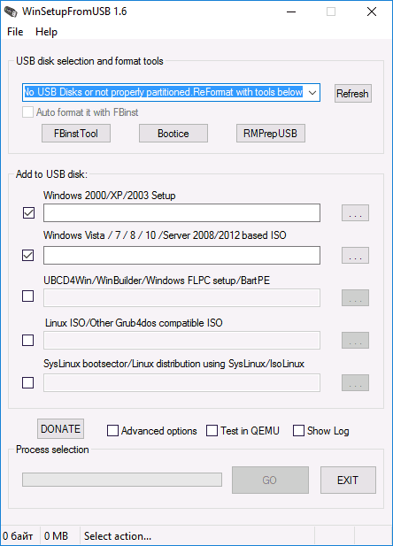The width and height of the screenshot is (393, 546).
Task: Click the GO button
Action: tap(270, 481)
